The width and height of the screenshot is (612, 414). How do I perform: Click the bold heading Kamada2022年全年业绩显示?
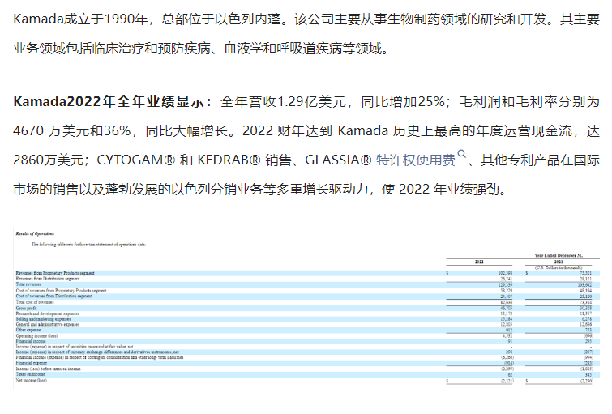[111, 102]
